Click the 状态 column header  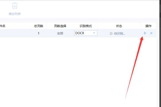tap(119, 26)
